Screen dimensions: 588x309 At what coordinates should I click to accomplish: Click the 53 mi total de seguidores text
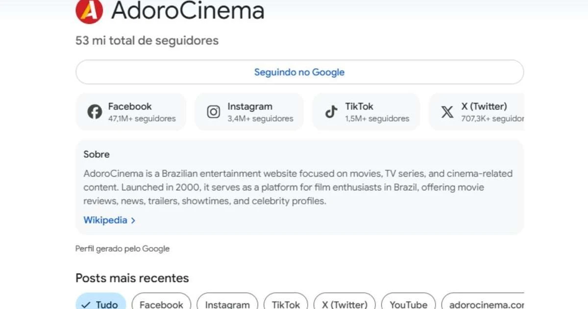pyautogui.click(x=147, y=41)
